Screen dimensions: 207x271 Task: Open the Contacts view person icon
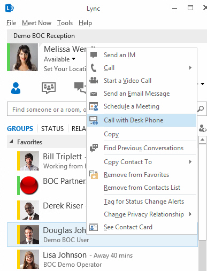pos(16,88)
